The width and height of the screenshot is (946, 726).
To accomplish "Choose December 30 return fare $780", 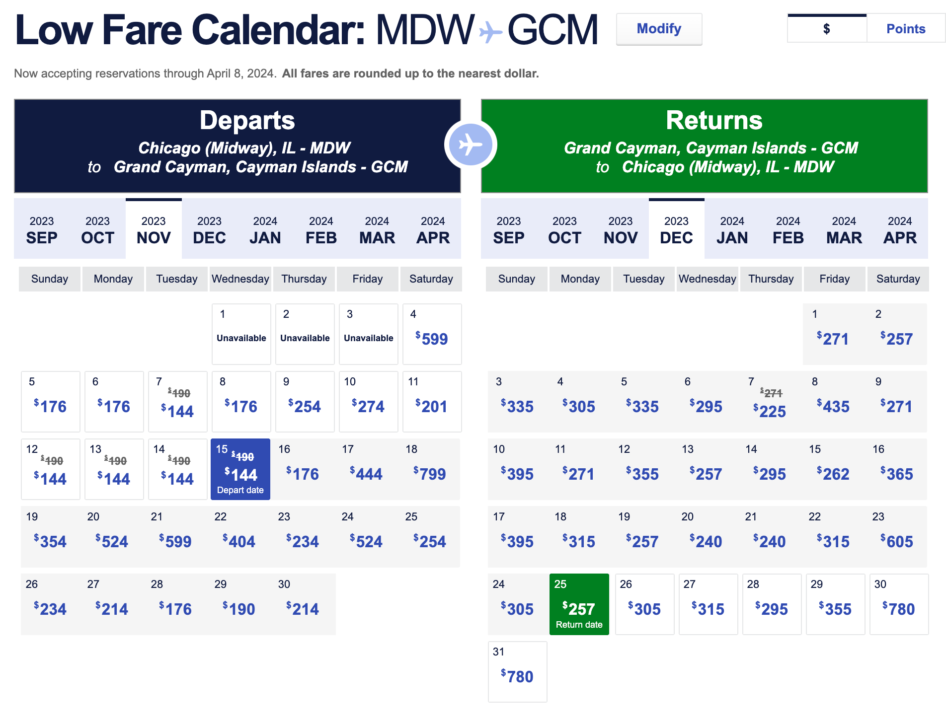I will coord(899,605).
